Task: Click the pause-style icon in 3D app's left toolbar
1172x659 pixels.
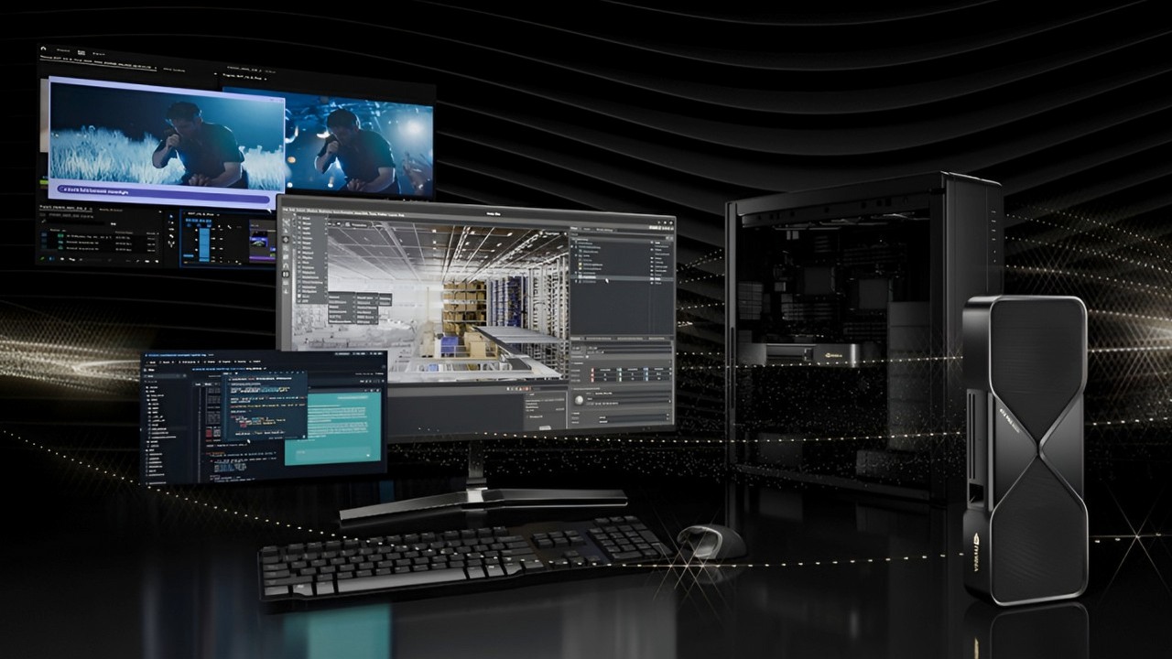Action: pyautogui.click(x=287, y=274)
